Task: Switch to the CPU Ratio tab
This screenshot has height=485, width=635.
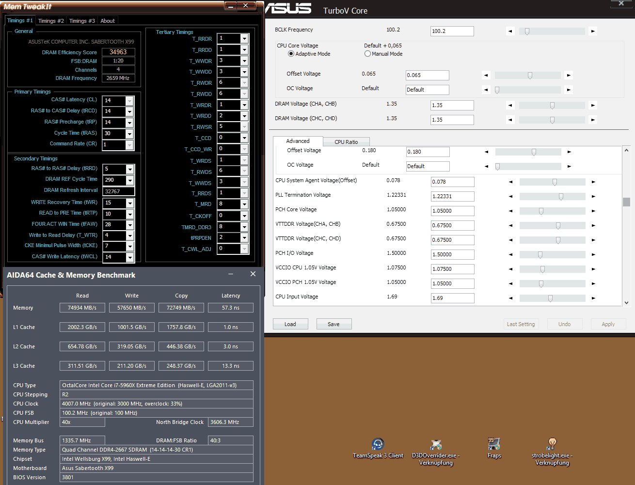Action: (346, 142)
